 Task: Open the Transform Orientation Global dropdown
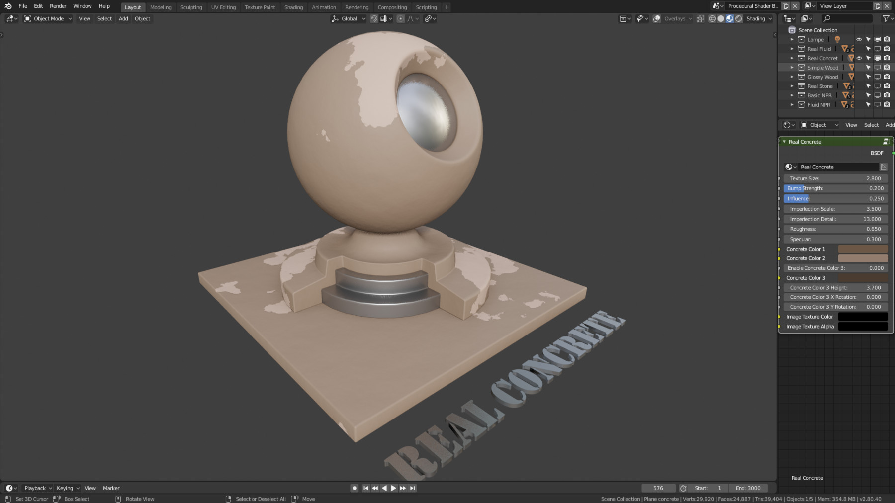coord(348,18)
